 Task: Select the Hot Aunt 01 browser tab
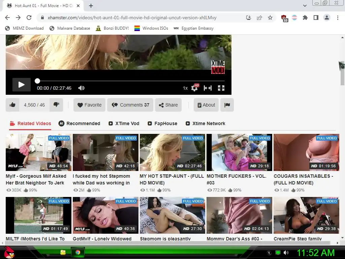pyautogui.click(x=43, y=6)
